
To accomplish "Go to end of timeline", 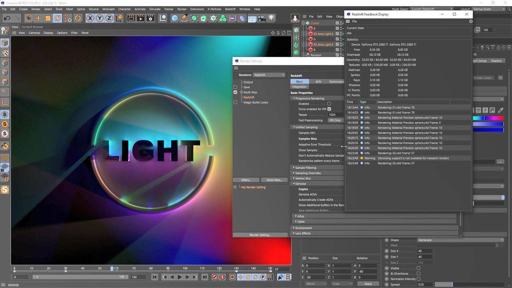I will 204,277.
